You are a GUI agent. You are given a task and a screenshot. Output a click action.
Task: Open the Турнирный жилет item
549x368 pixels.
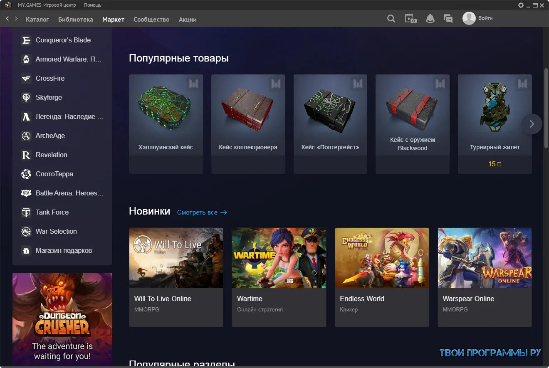tap(495, 124)
